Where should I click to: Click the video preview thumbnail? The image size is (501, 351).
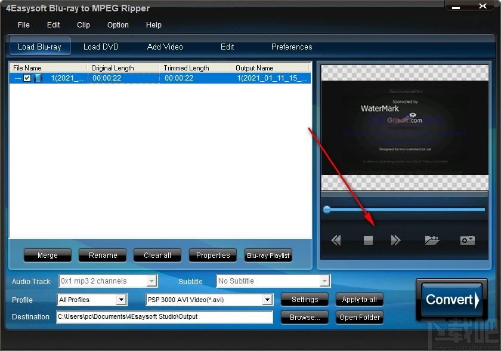(x=404, y=128)
